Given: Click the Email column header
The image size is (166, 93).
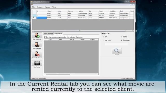Looking at the screenshot, I should point(125,11).
